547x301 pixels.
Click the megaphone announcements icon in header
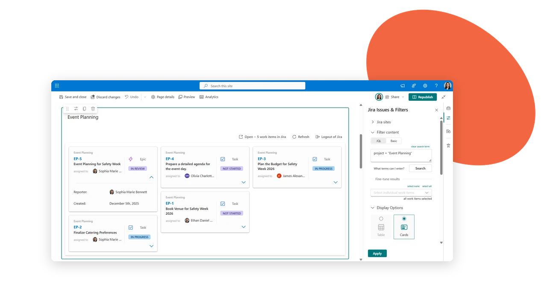click(x=403, y=86)
